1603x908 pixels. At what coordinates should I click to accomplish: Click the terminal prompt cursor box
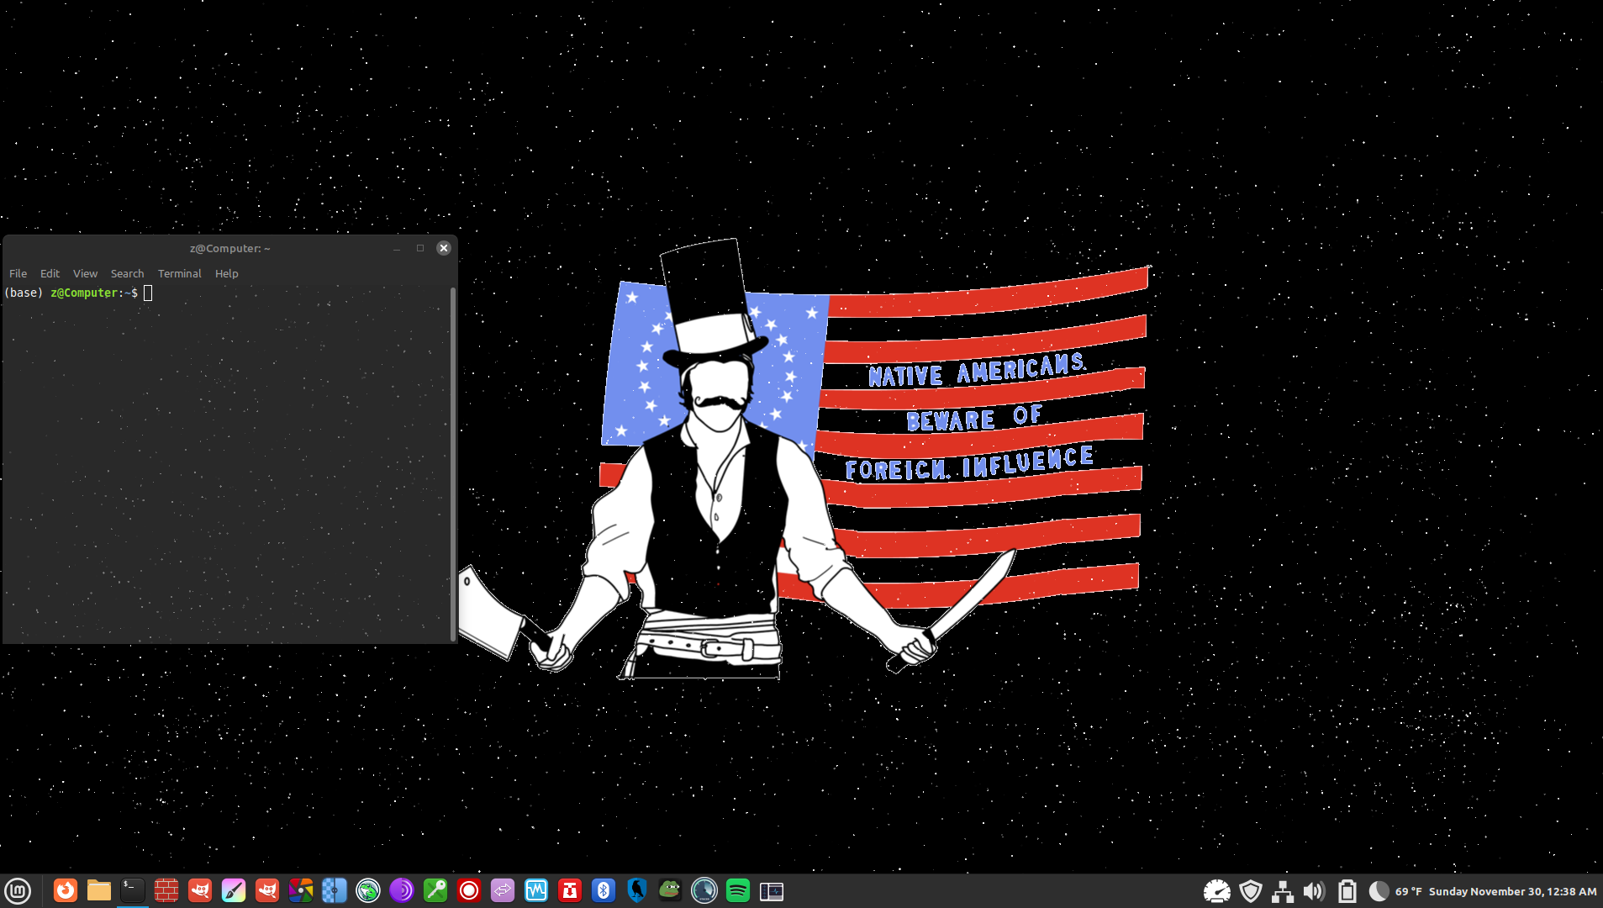click(148, 293)
